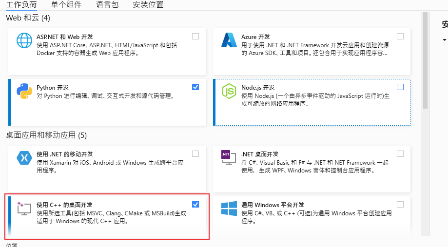This screenshot has height=247, width=448.
Task: Click the Xamarin .NET mobile development icon
Action: click(x=24, y=157)
